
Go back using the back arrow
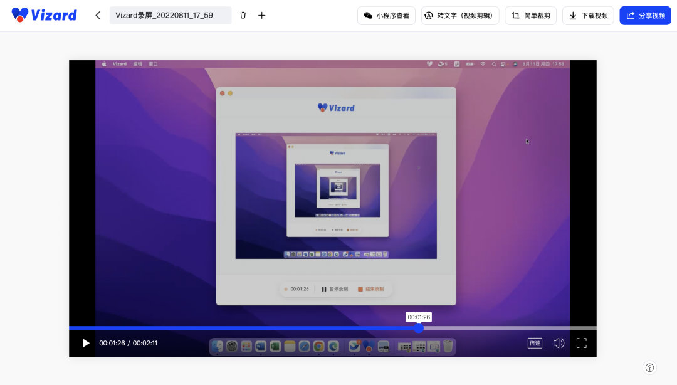click(x=98, y=14)
